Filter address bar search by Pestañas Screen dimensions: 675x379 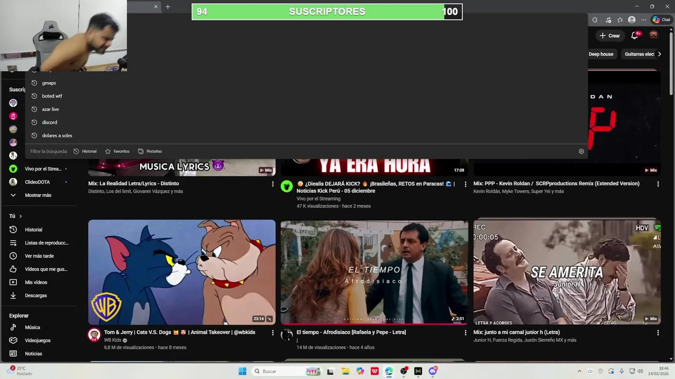click(x=150, y=151)
